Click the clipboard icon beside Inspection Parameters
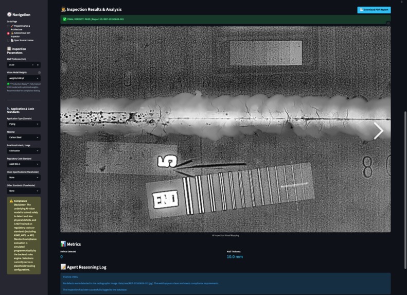The width and height of the screenshot is (407, 295). (9, 48)
